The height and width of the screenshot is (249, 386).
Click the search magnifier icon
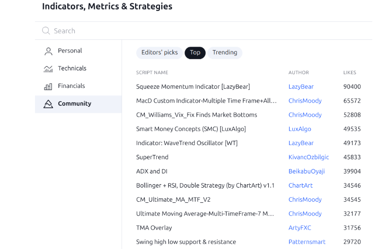pos(46,31)
